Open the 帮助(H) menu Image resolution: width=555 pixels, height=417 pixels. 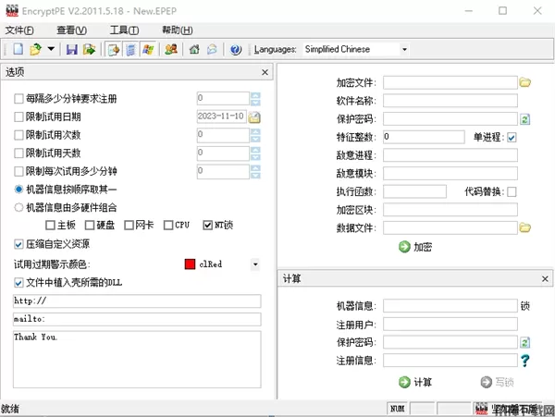178,31
